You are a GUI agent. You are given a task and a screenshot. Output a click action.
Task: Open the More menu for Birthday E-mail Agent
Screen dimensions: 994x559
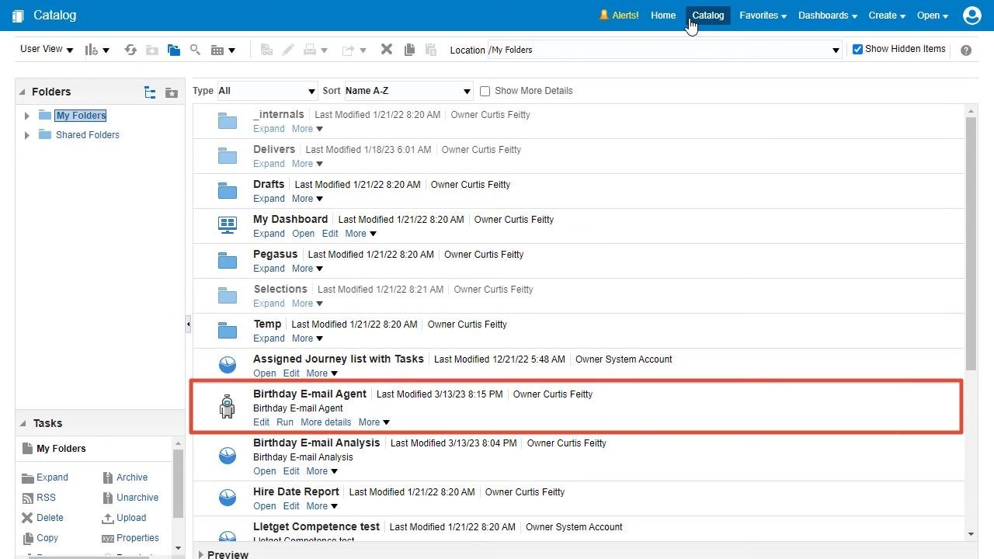(374, 422)
